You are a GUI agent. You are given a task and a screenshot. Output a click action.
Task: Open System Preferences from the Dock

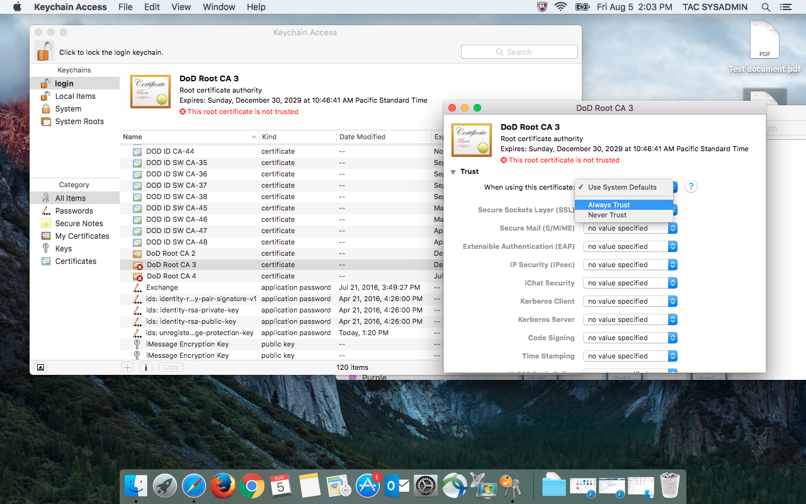click(426, 486)
